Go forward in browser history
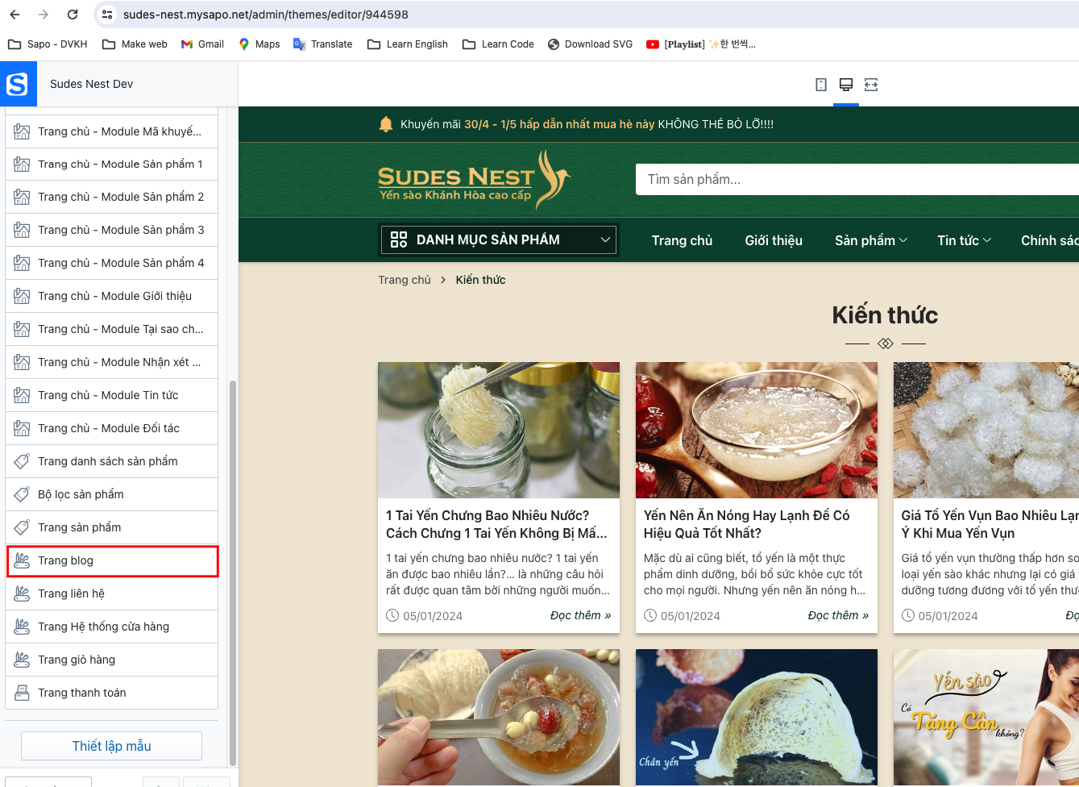Screen dimensions: 1079x787 click(x=44, y=15)
